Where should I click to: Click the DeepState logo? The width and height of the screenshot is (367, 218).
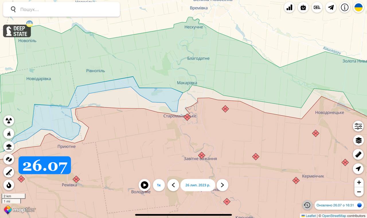(x=17, y=31)
